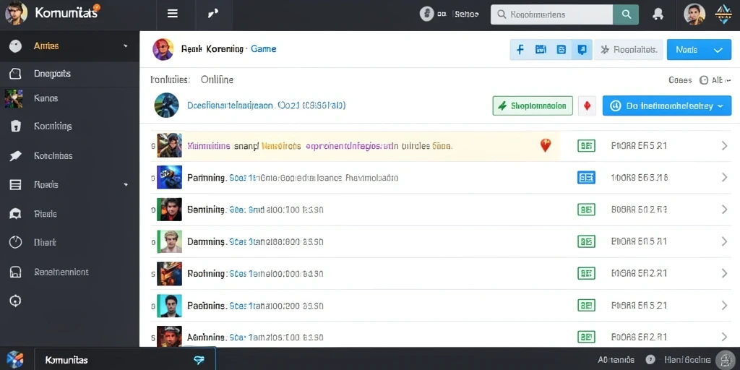Open the Komunitas tab in bottom bar
This screenshot has width=740, height=370.
tap(125, 360)
